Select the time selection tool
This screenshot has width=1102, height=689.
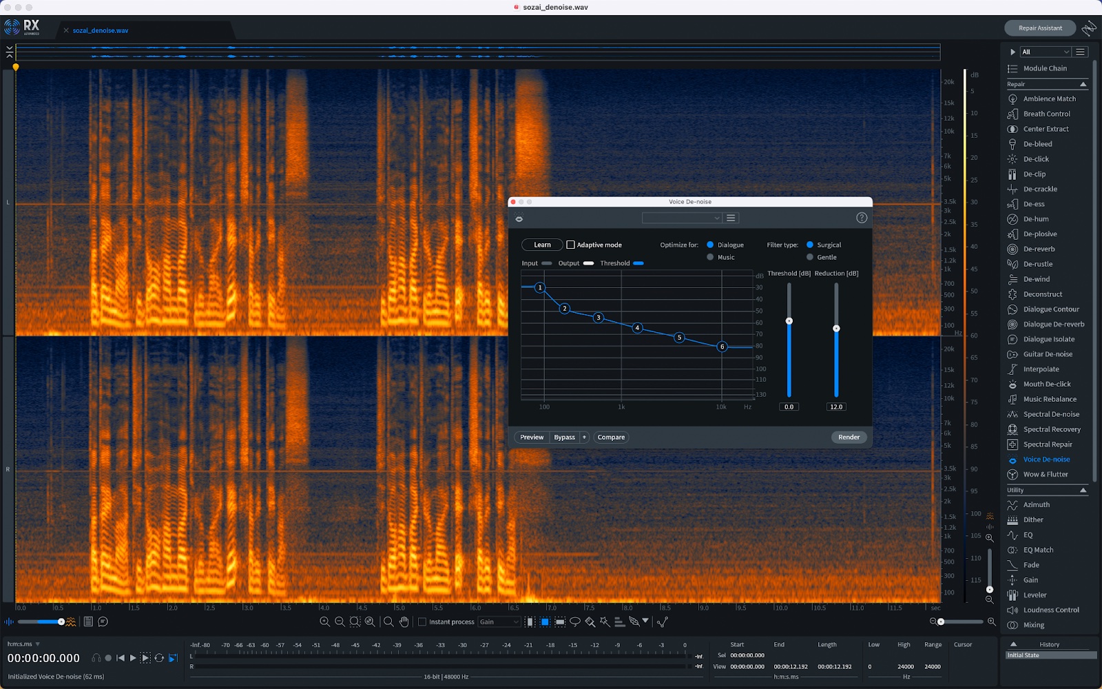click(x=530, y=621)
